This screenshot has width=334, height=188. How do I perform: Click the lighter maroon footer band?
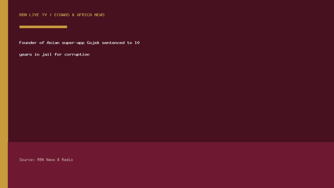click(x=171, y=165)
